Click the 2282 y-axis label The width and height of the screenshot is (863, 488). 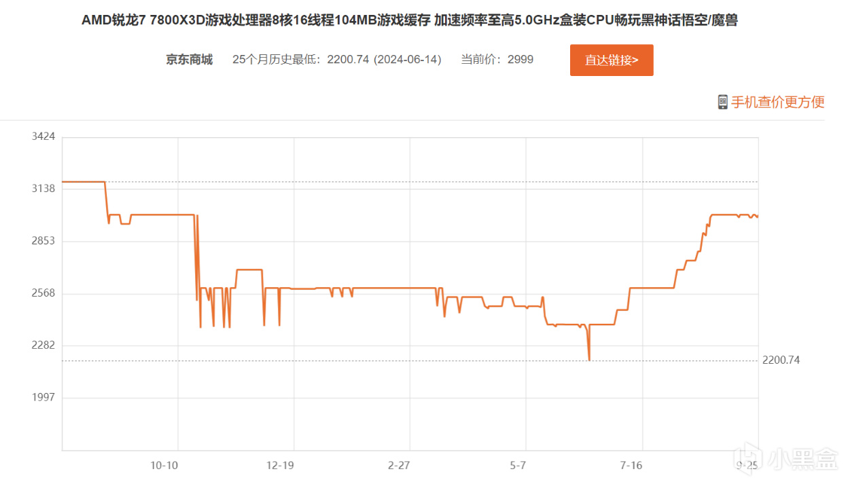coord(43,345)
